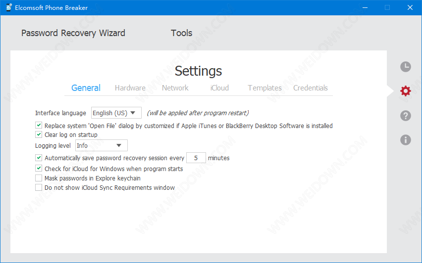Toggle Replace system 'Open File' dialog checkbox
Image resolution: width=422 pixels, height=263 pixels.
(x=39, y=125)
